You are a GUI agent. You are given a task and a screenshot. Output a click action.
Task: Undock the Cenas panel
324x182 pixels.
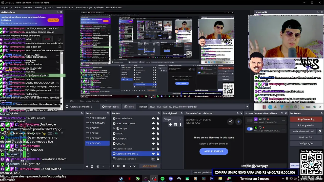(x=108, y=113)
